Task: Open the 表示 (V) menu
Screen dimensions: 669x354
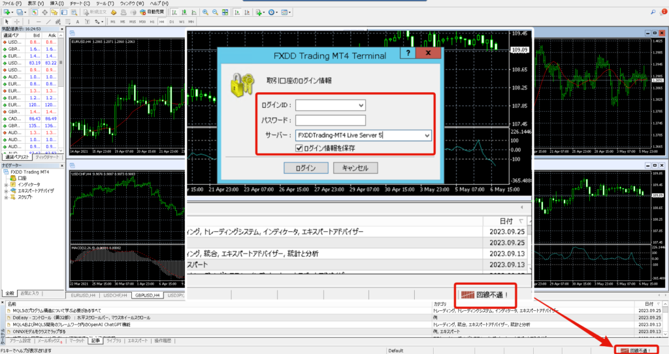Action: [x=36, y=3]
